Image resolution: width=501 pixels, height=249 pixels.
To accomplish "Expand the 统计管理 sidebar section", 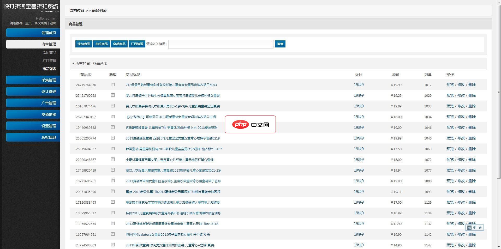I will coord(33,92).
